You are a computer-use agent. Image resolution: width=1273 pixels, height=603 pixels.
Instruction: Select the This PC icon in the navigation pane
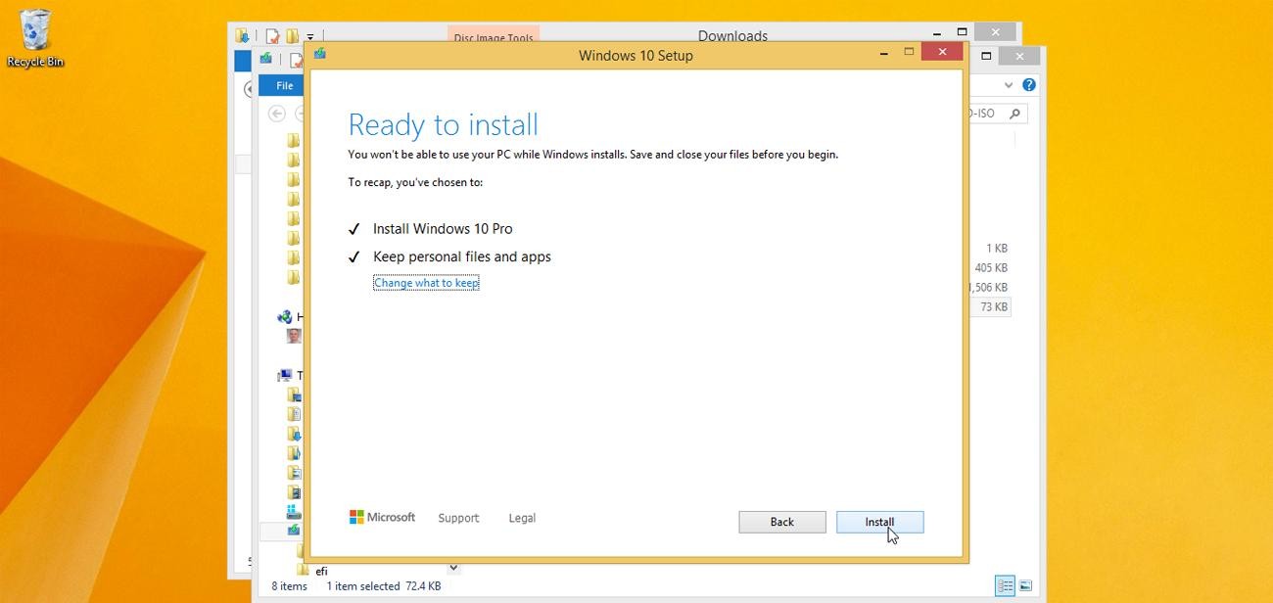click(x=285, y=375)
